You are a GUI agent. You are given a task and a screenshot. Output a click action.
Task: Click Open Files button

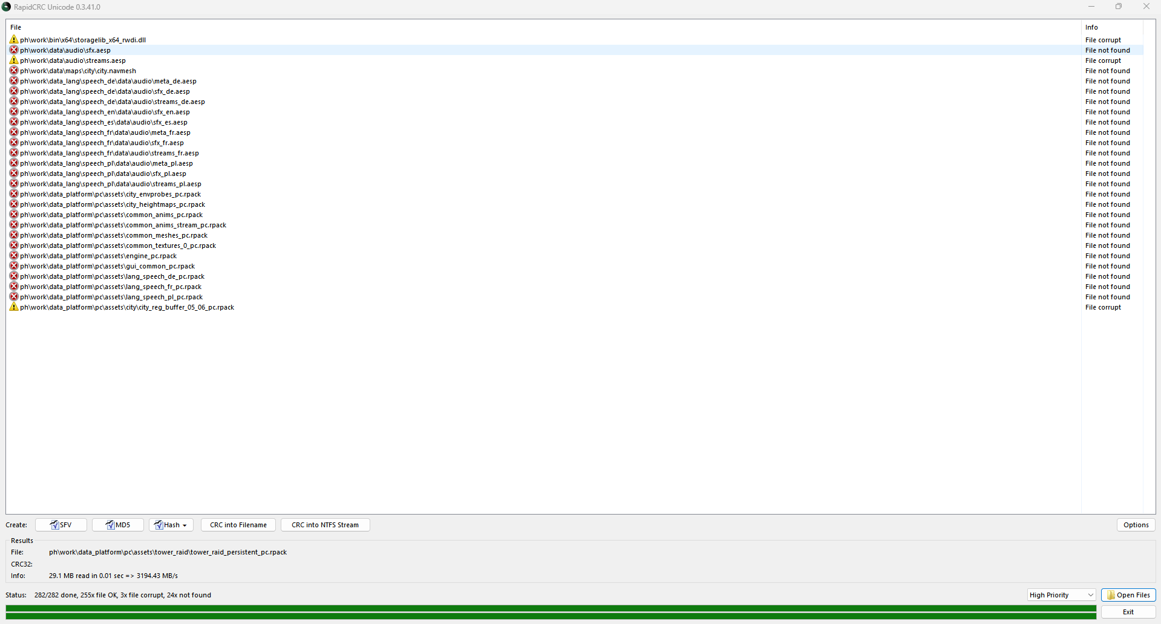coord(1128,595)
